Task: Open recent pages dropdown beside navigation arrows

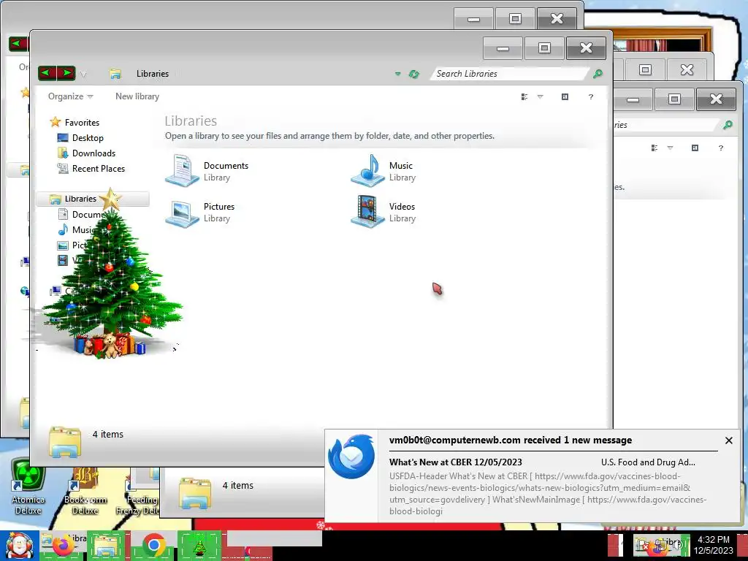Action: (x=83, y=74)
